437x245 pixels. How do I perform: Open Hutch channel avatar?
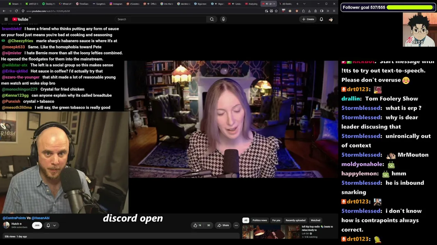(x=6, y=225)
